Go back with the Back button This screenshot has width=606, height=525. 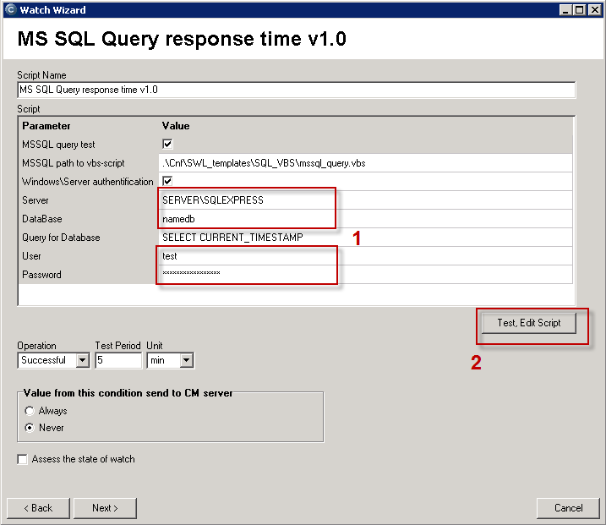pyautogui.click(x=38, y=508)
